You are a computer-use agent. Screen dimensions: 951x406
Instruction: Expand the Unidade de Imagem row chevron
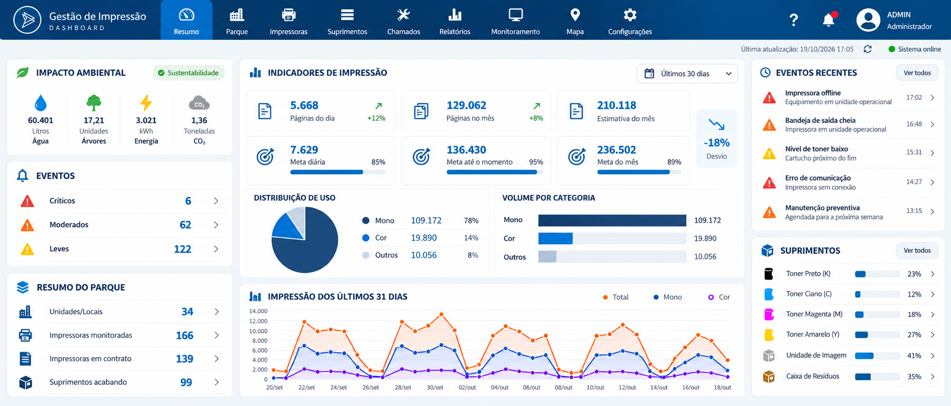[933, 356]
